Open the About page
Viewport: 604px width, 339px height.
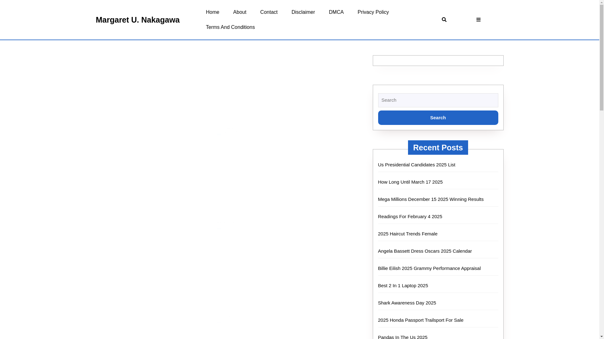click(239, 12)
